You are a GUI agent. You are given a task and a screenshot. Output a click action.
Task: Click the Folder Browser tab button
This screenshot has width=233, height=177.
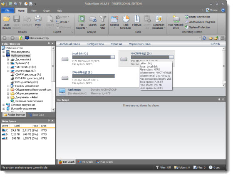tap(14, 115)
